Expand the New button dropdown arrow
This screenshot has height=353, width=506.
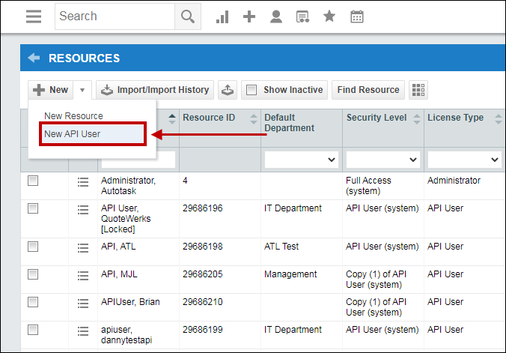tap(82, 90)
